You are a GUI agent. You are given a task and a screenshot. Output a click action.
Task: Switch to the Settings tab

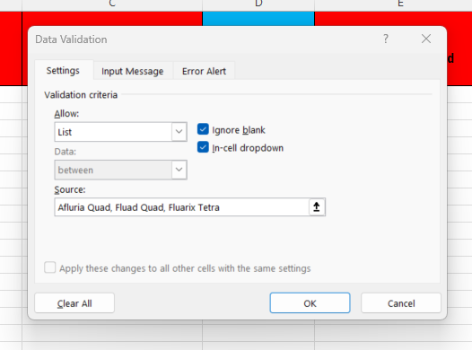63,70
